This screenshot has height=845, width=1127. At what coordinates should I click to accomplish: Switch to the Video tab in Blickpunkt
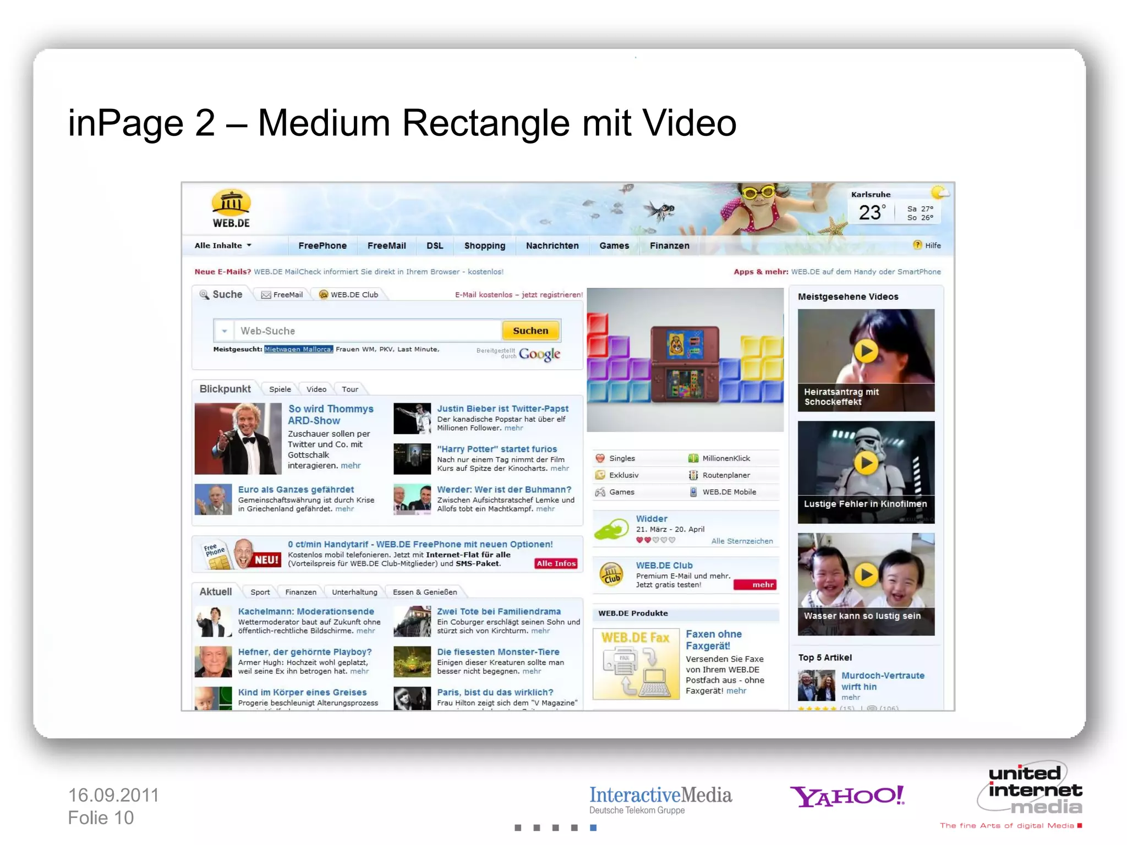[x=316, y=389]
